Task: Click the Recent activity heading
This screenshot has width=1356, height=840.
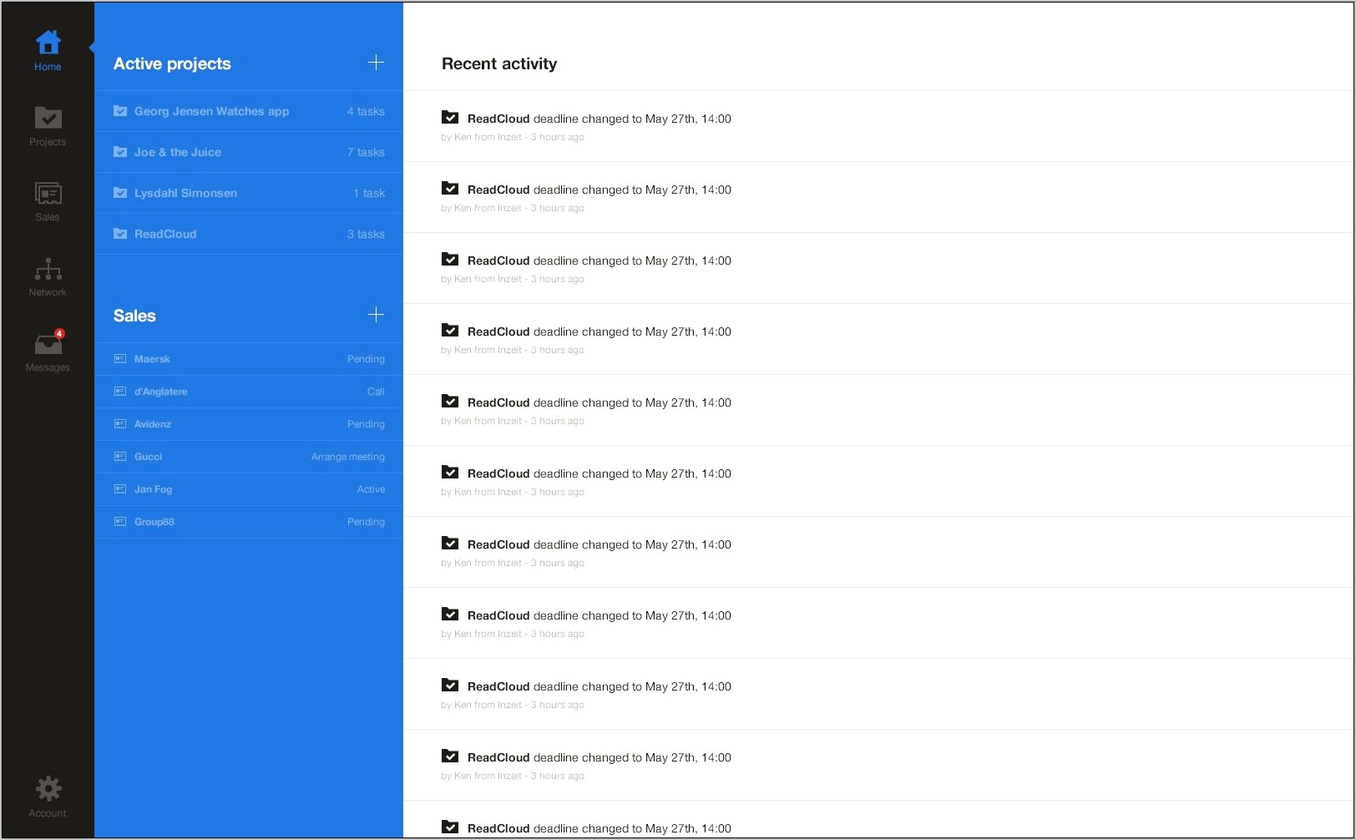Action: point(499,63)
